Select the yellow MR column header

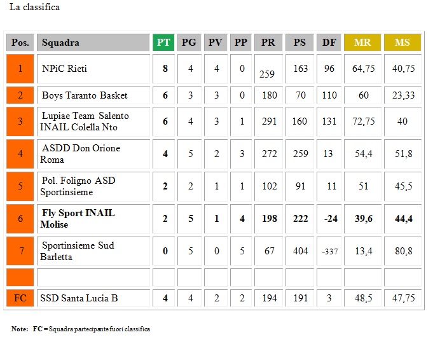pyautogui.click(x=362, y=43)
